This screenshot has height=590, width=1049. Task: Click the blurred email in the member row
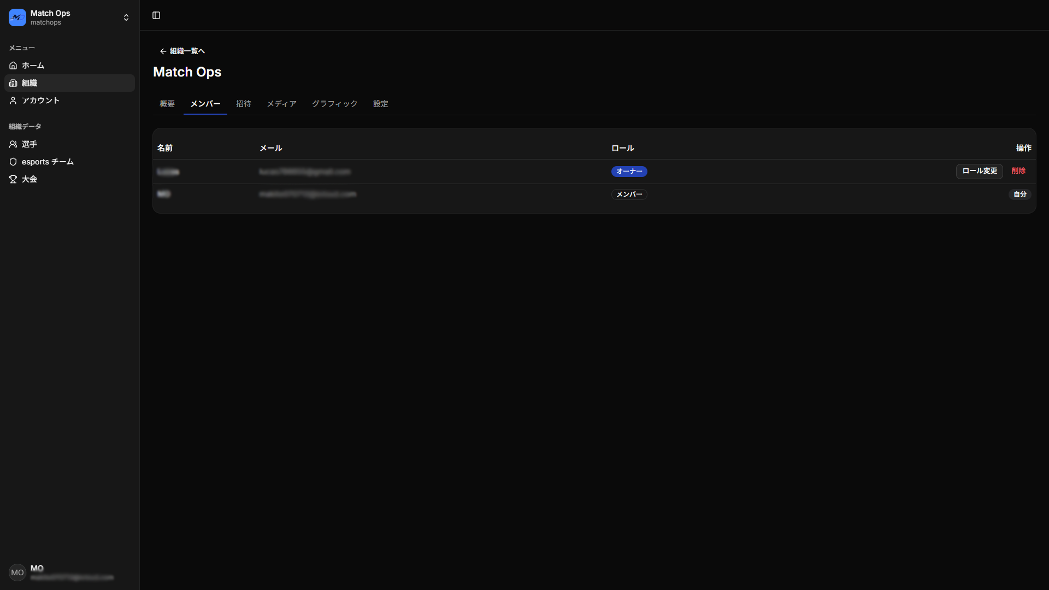point(308,194)
